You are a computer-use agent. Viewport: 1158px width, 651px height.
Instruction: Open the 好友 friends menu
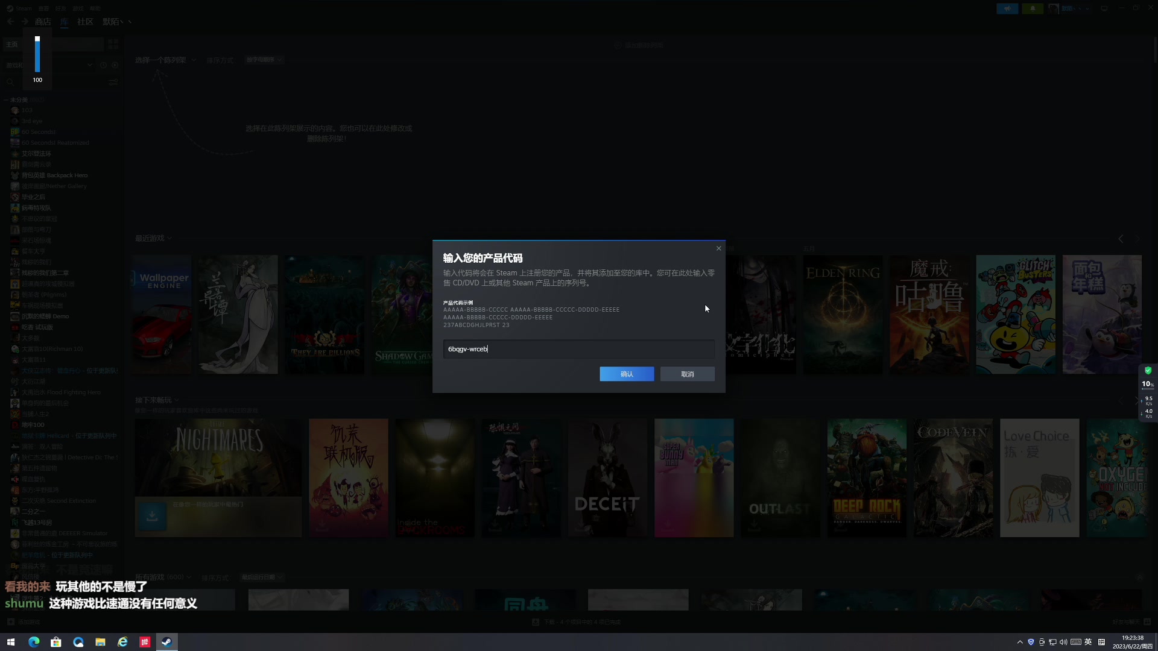pos(61,8)
